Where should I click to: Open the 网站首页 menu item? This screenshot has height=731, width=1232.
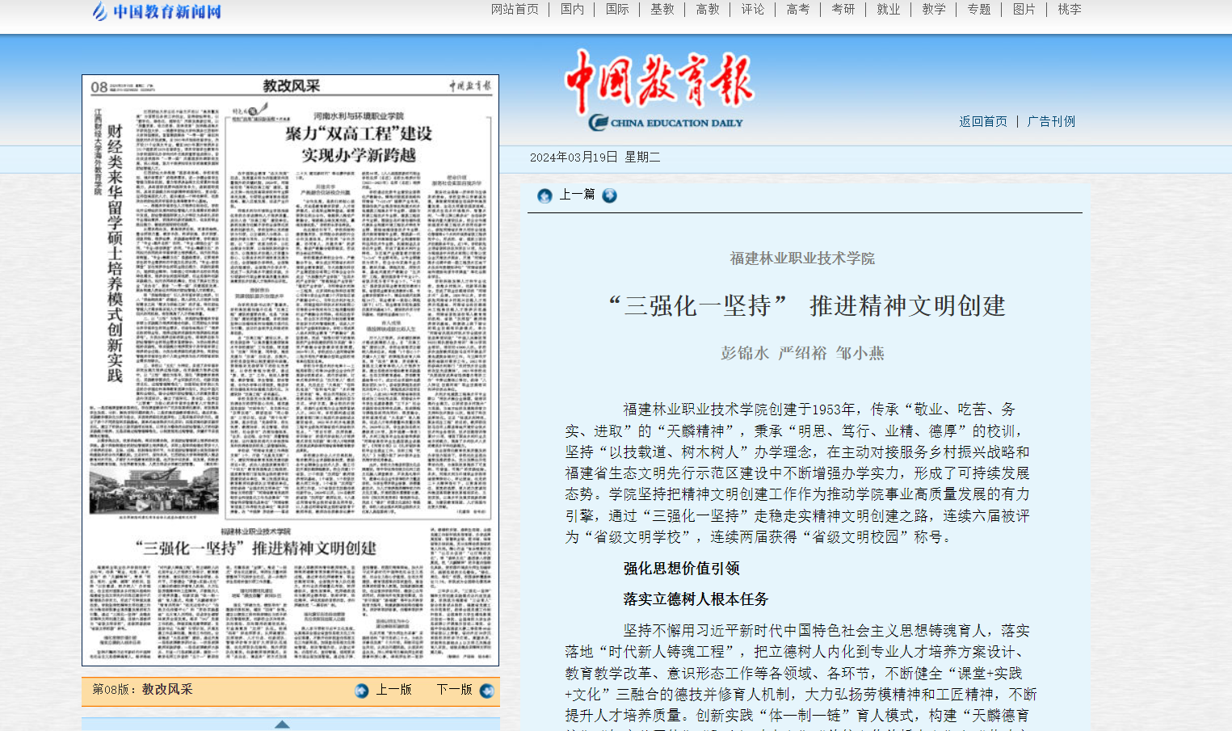pos(515,10)
